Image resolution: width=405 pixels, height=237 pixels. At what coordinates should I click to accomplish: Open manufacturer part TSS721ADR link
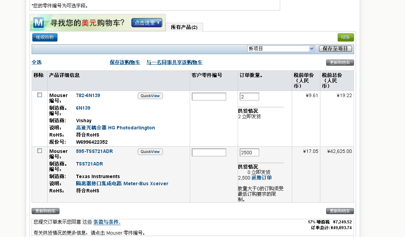pos(89,164)
